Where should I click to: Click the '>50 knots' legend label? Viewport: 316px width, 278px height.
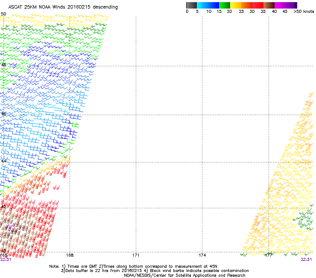[304, 12]
